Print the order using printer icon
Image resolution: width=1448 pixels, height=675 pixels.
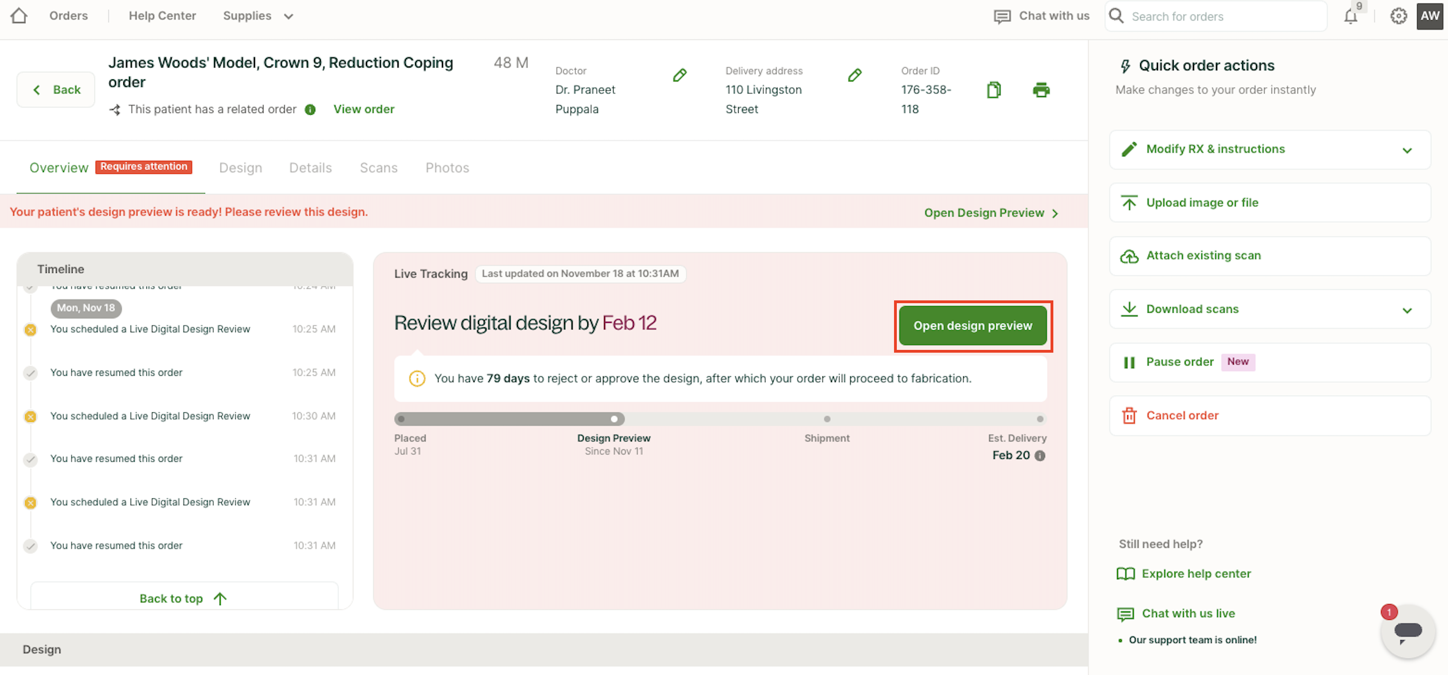(1041, 90)
